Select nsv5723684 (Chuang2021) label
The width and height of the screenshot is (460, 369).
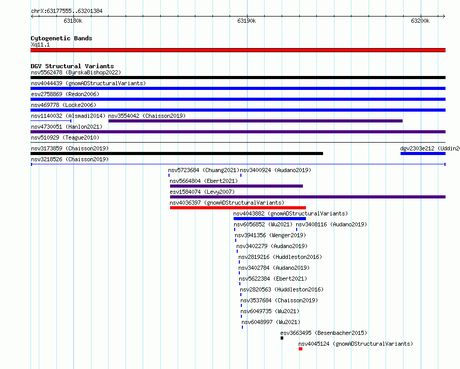click(204, 170)
